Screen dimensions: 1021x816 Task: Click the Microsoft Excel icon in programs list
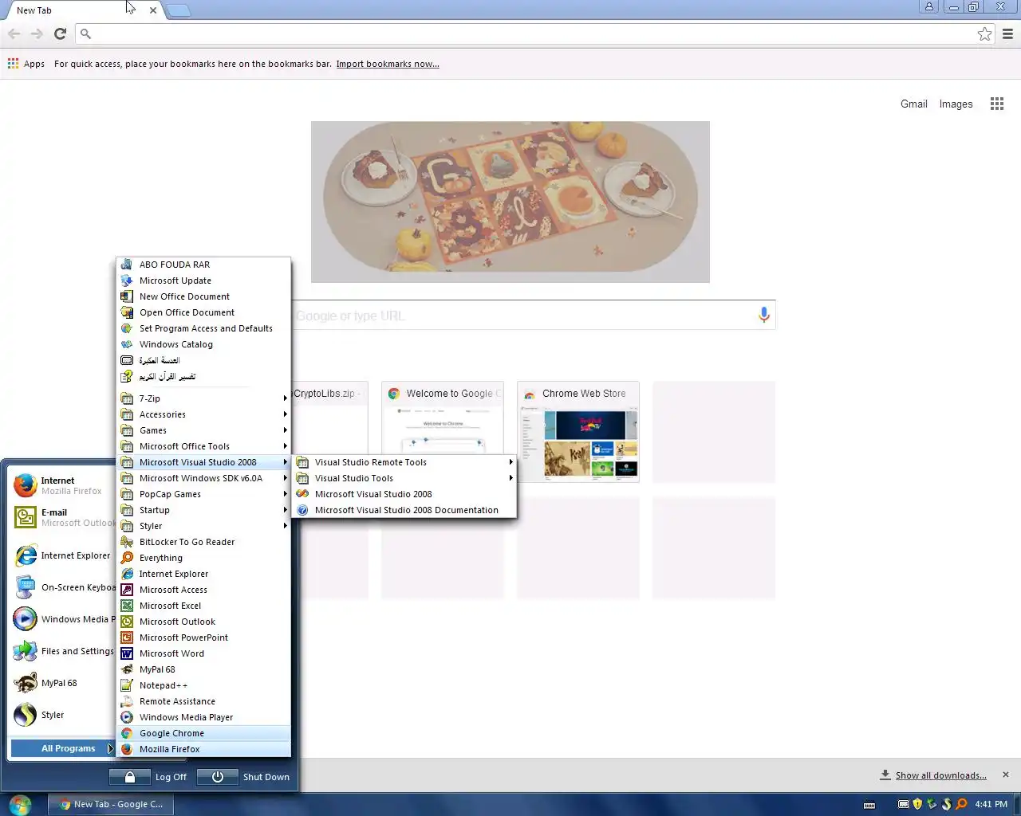click(127, 606)
